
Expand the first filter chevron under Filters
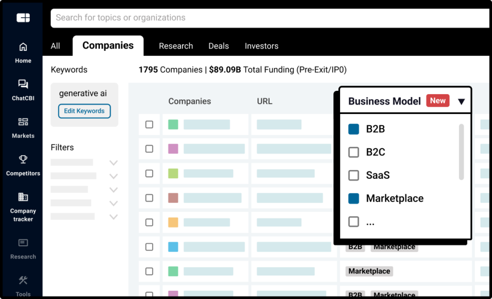[113, 163]
